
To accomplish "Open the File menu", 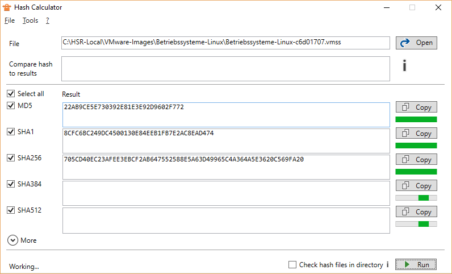I will (10, 20).
